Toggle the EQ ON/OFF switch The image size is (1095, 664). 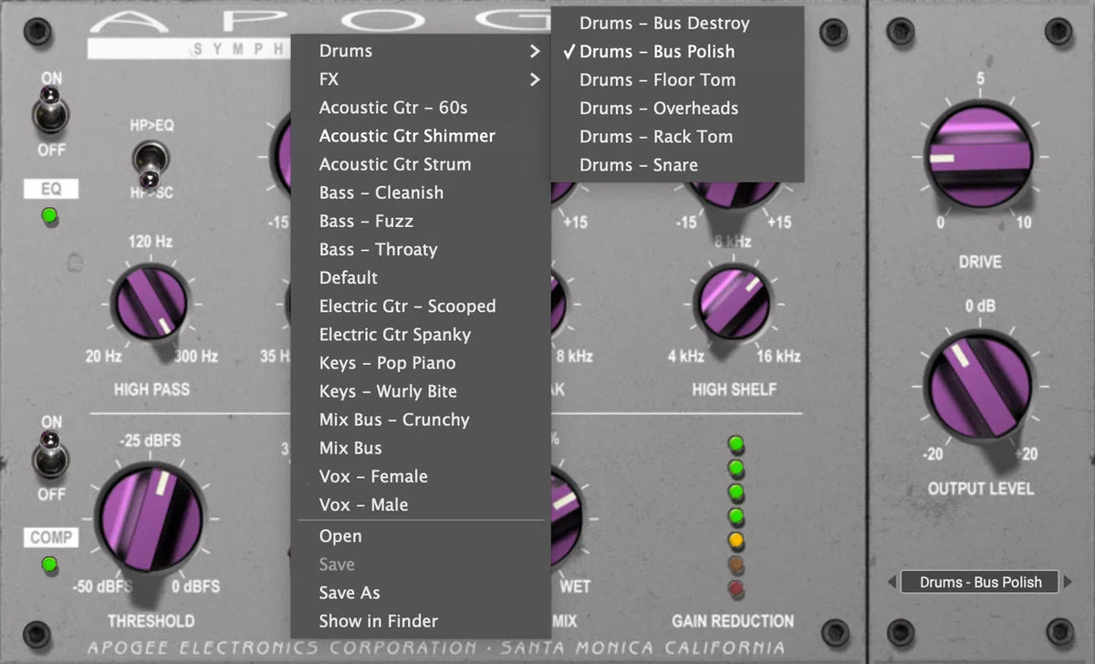click(50, 109)
